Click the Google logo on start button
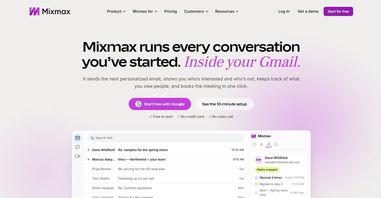 [x=138, y=104]
